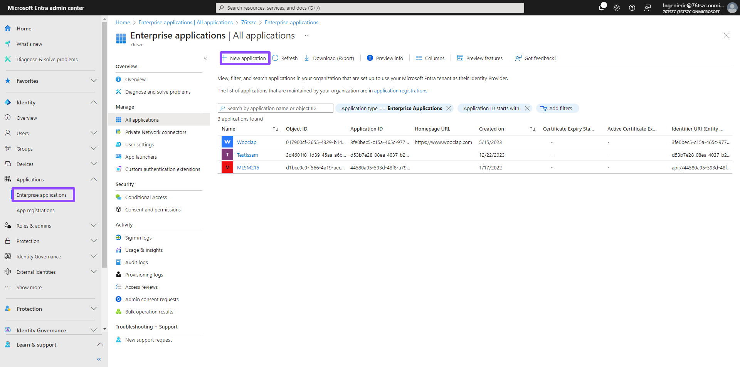
Task: Click the TestIssam purple T icon
Action: (x=227, y=155)
